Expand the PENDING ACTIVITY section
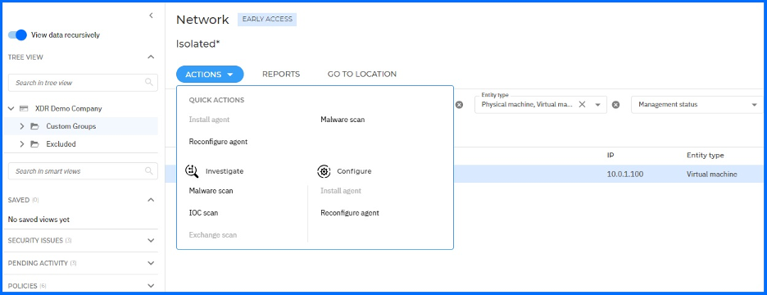 tap(151, 263)
